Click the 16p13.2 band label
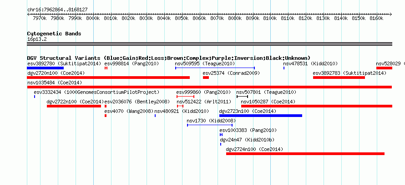This screenshot has height=185, width=405. pyautogui.click(x=37, y=39)
